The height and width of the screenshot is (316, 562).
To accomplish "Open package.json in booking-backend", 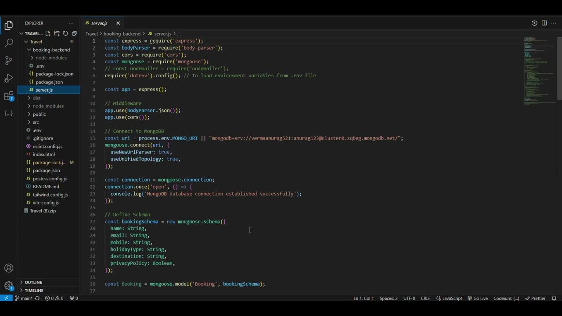I will 49,82.
